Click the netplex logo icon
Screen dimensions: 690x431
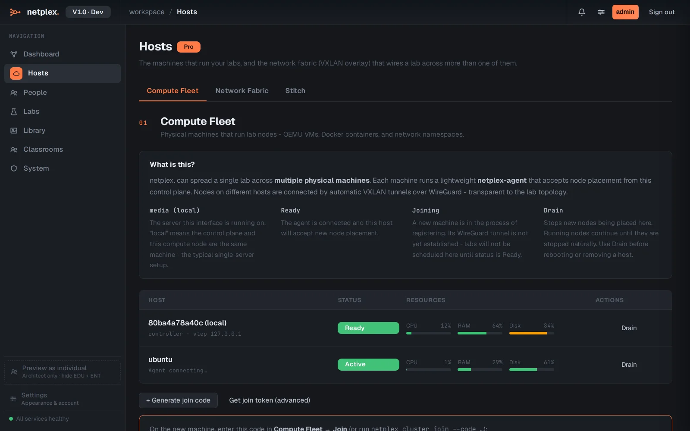coord(15,12)
